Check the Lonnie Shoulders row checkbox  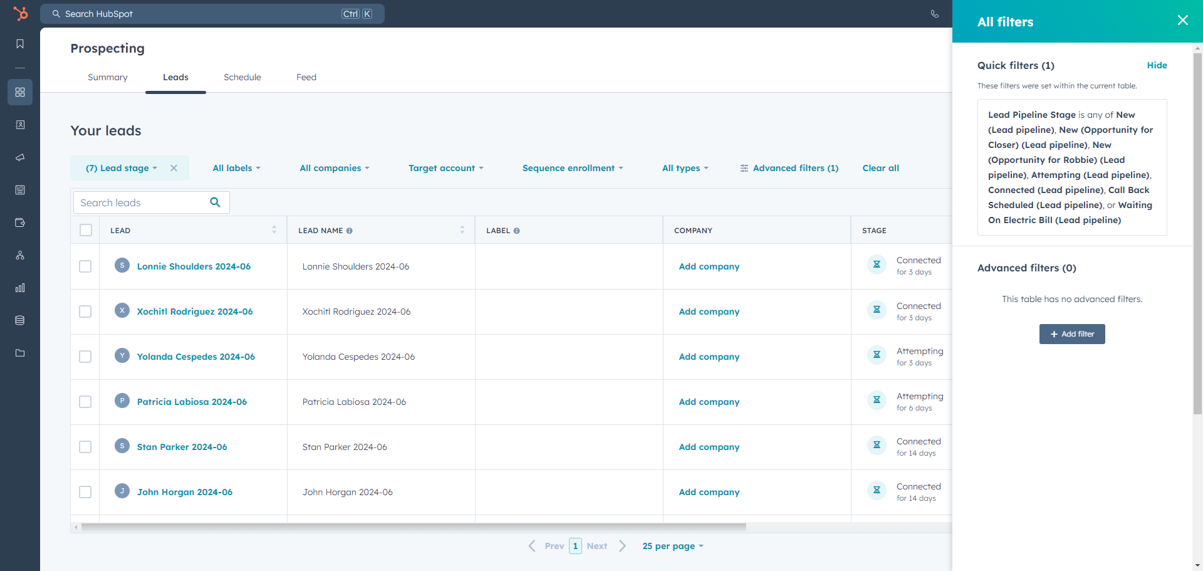[85, 266]
